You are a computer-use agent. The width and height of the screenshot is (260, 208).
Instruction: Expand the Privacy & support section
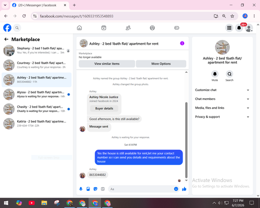pos(222,117)
